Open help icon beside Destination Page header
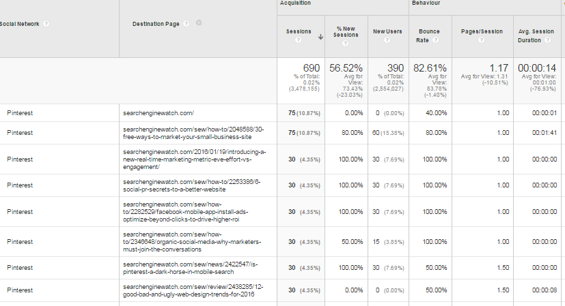The height and width of the screenshot is (306, 565). click(x=186, y=24)
